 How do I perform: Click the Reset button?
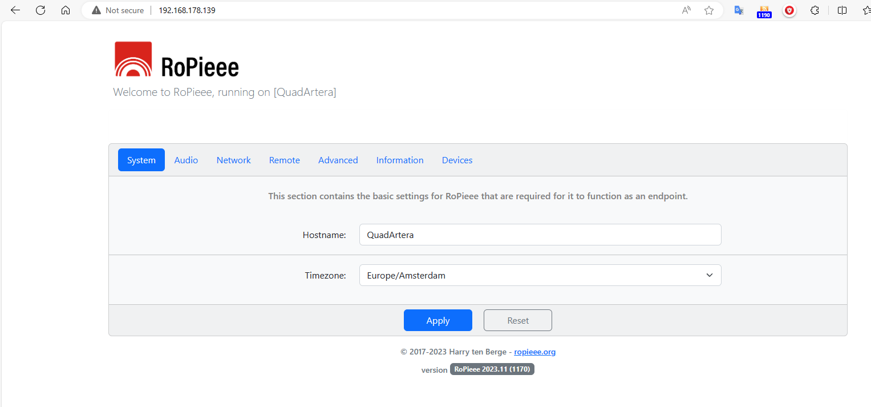518,320
